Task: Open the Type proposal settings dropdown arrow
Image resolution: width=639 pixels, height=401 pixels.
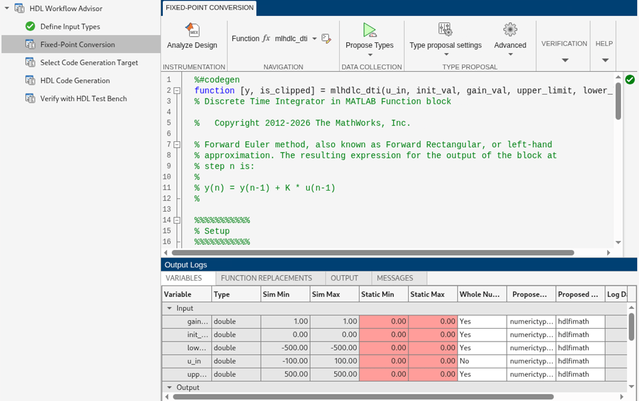Action: pos(446,54)
